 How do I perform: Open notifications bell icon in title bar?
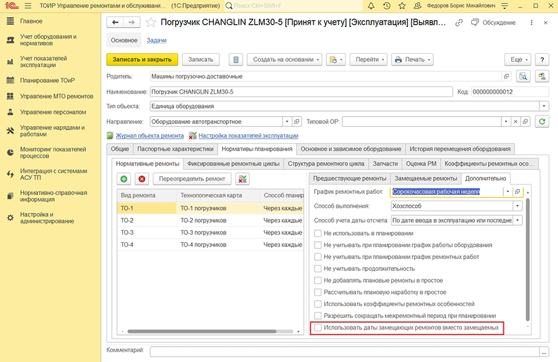click(x=371, y=6)
